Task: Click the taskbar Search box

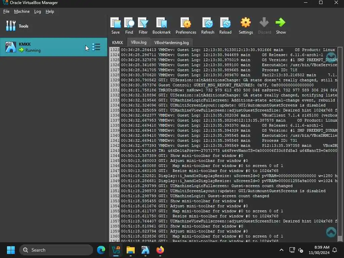Action: [x=56, y=250]
